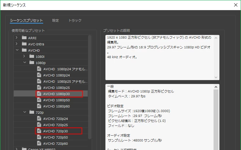Click the 1080p folder label
The image size is (241, 150).
coord(41,63)
